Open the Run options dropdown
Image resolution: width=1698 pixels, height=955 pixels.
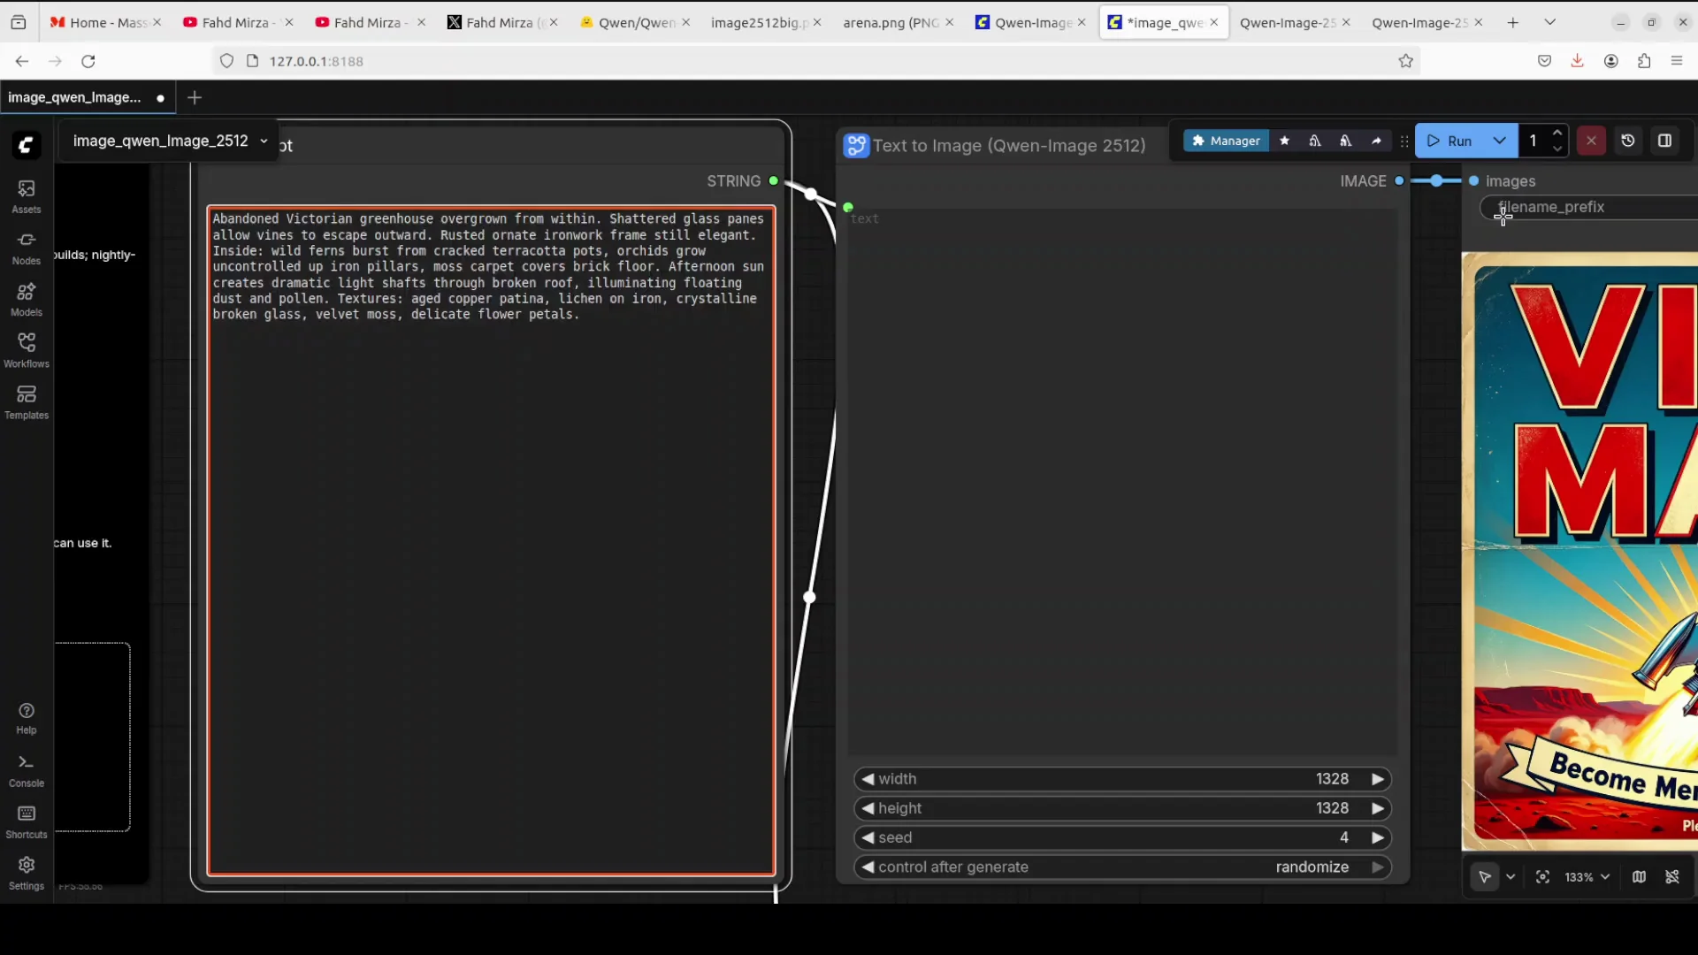[1501, 141]
